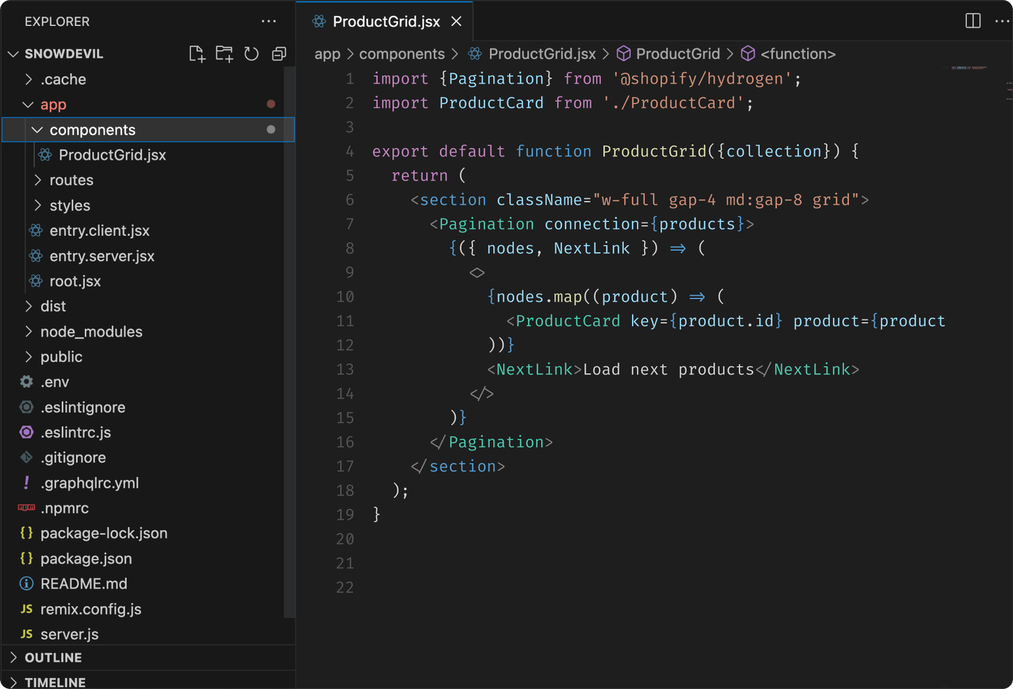Click the JS icon beside server.js
Screen dimensions: 1013x689
27,634
